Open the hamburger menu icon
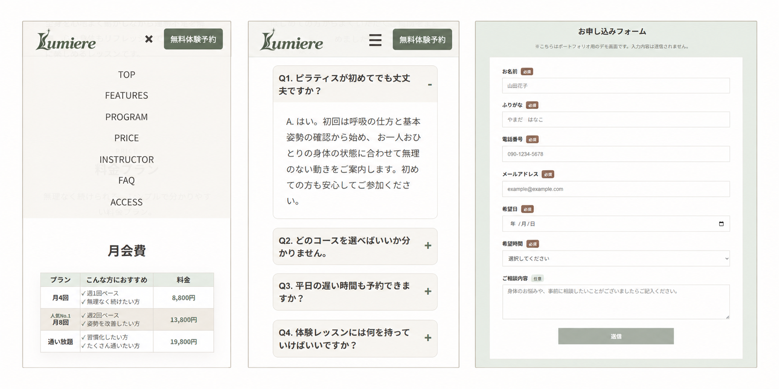The width and height of the screenshot is (779, 389). pos(375,40)
